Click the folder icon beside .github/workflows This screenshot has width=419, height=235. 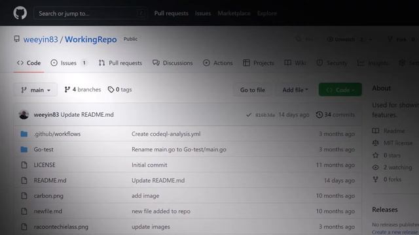click(24, 134)
